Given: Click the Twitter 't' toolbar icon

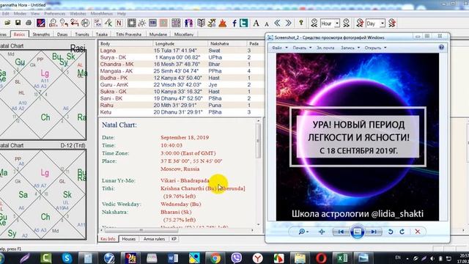Looking at the screenshot, I should pos(244,23).
